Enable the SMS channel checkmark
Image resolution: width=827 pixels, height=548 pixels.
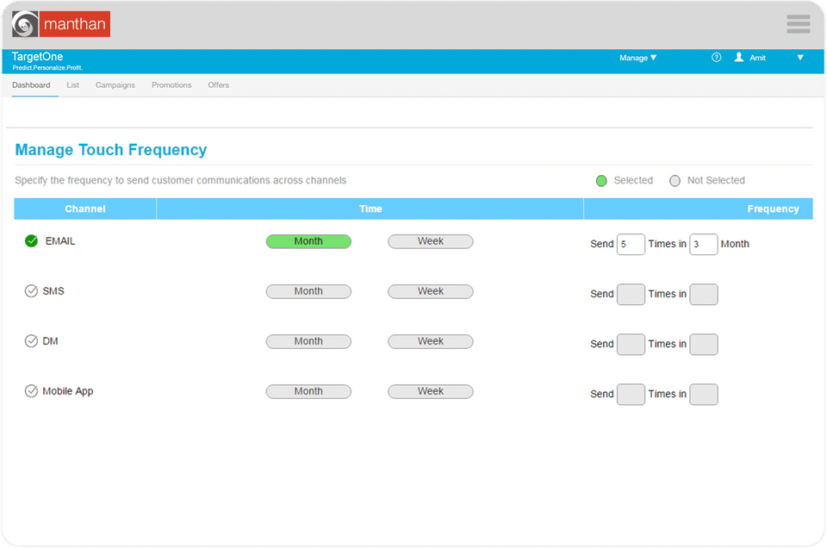point(31,291)
